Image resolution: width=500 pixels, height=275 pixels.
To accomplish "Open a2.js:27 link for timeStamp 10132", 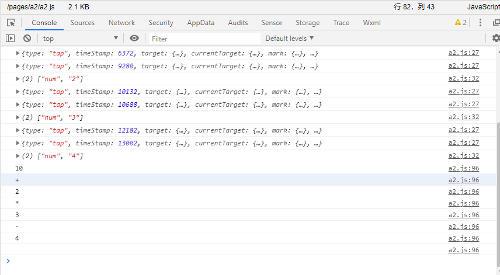I will tap(464, 92).
